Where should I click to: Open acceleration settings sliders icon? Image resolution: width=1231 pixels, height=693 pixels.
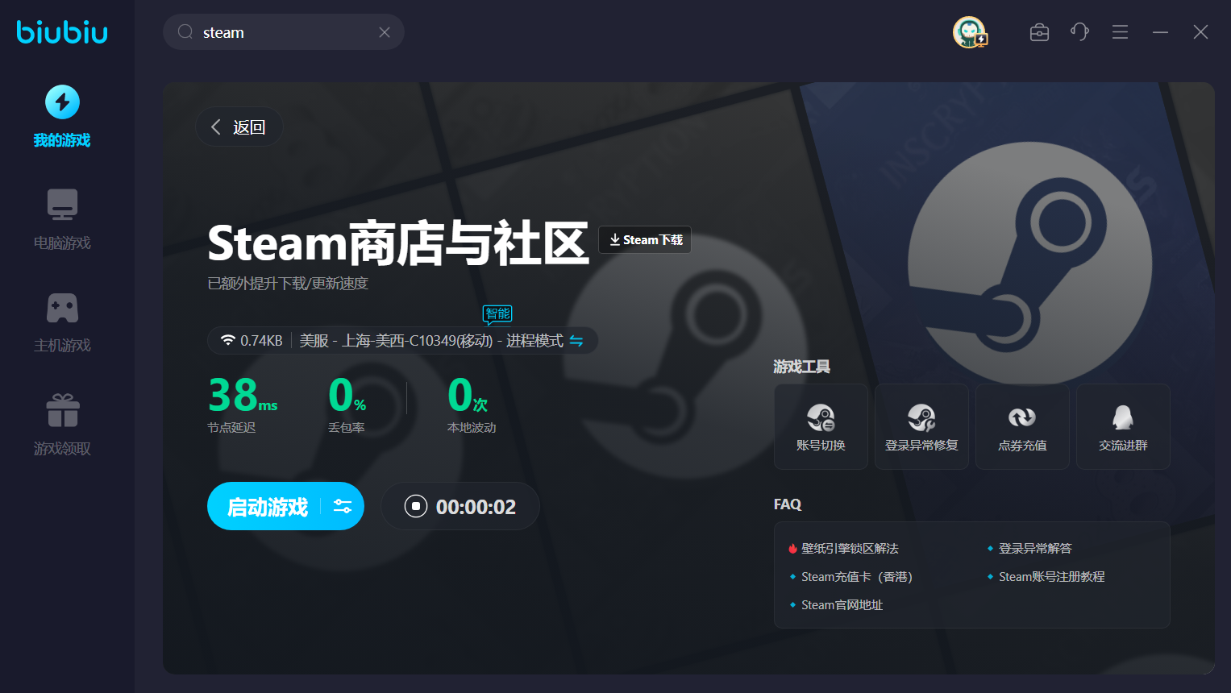[x=343, y=507]
